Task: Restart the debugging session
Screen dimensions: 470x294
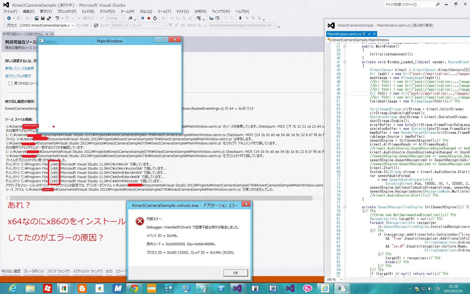Action: point(155,18)
